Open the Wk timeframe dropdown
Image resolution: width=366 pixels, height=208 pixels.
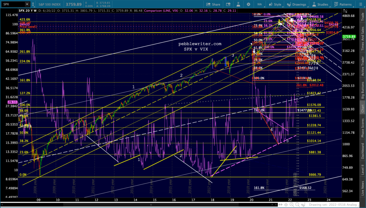pos(259,4)
